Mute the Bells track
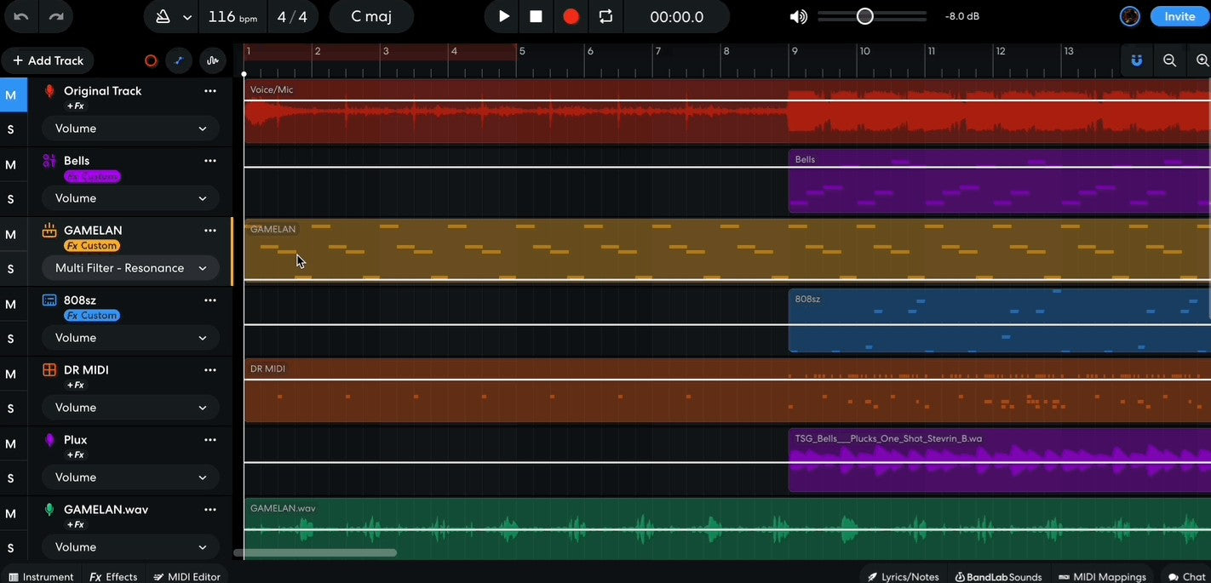Image resolution: width=1211 pixels, height=583 pixels. [12, 165]
